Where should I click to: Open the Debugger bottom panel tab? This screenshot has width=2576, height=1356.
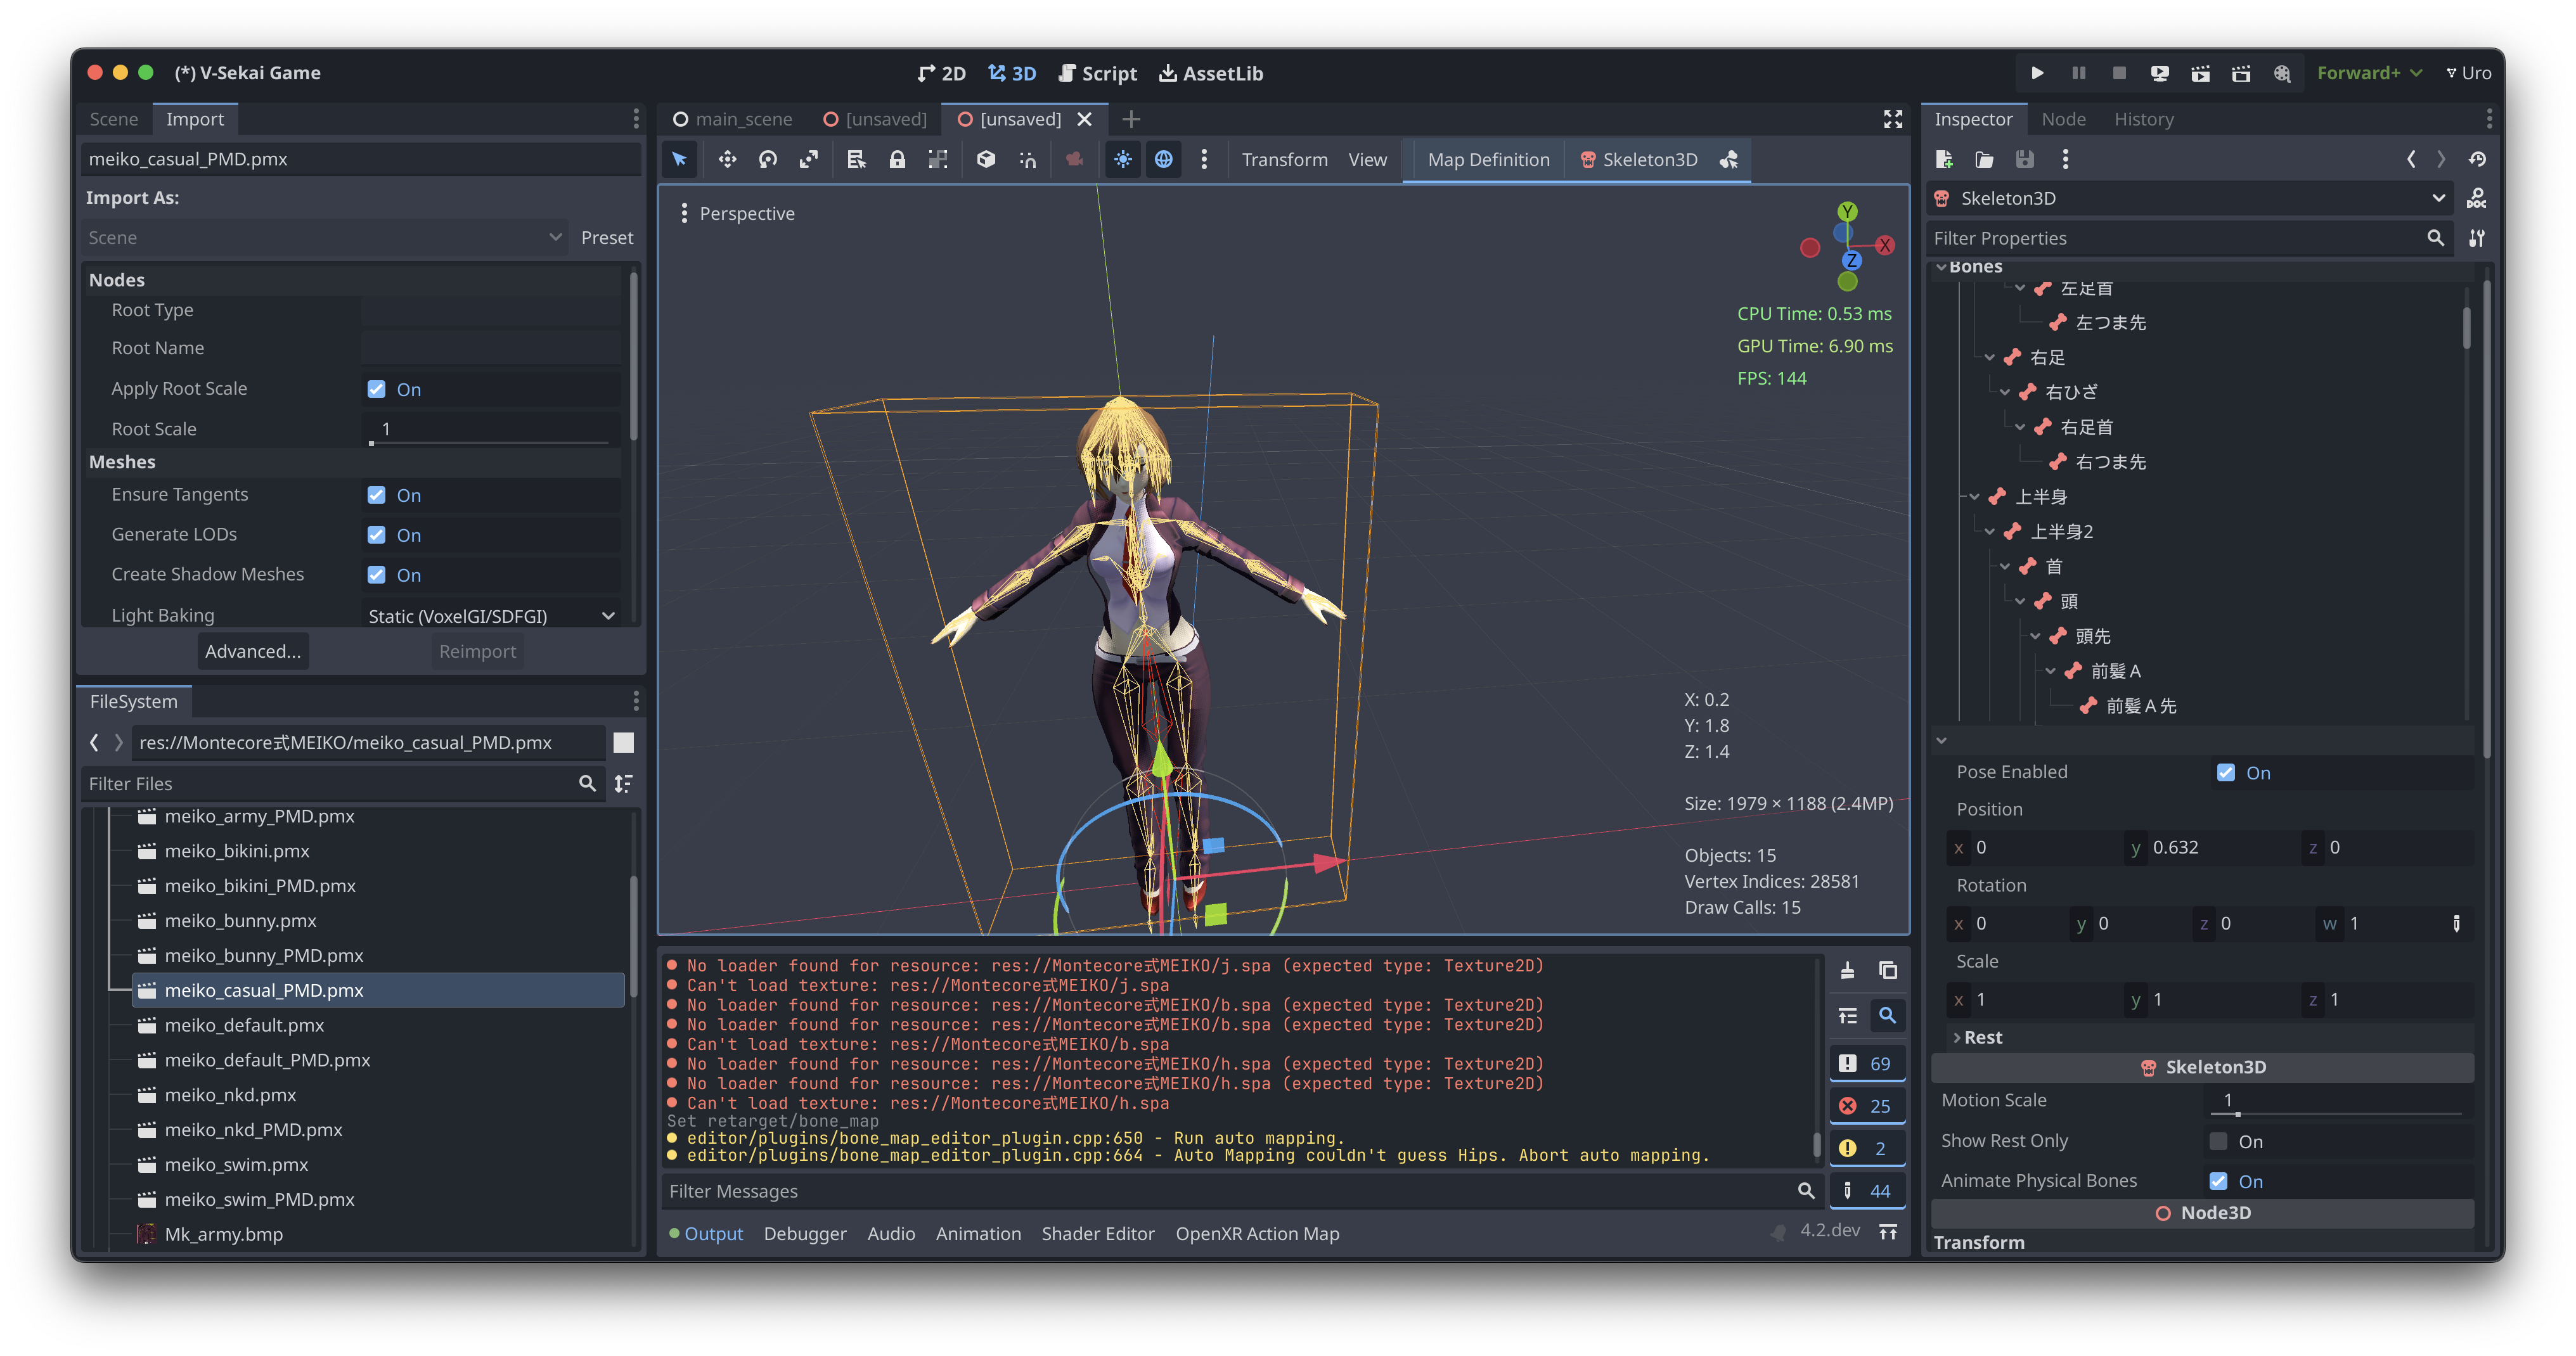[804, 1233]
